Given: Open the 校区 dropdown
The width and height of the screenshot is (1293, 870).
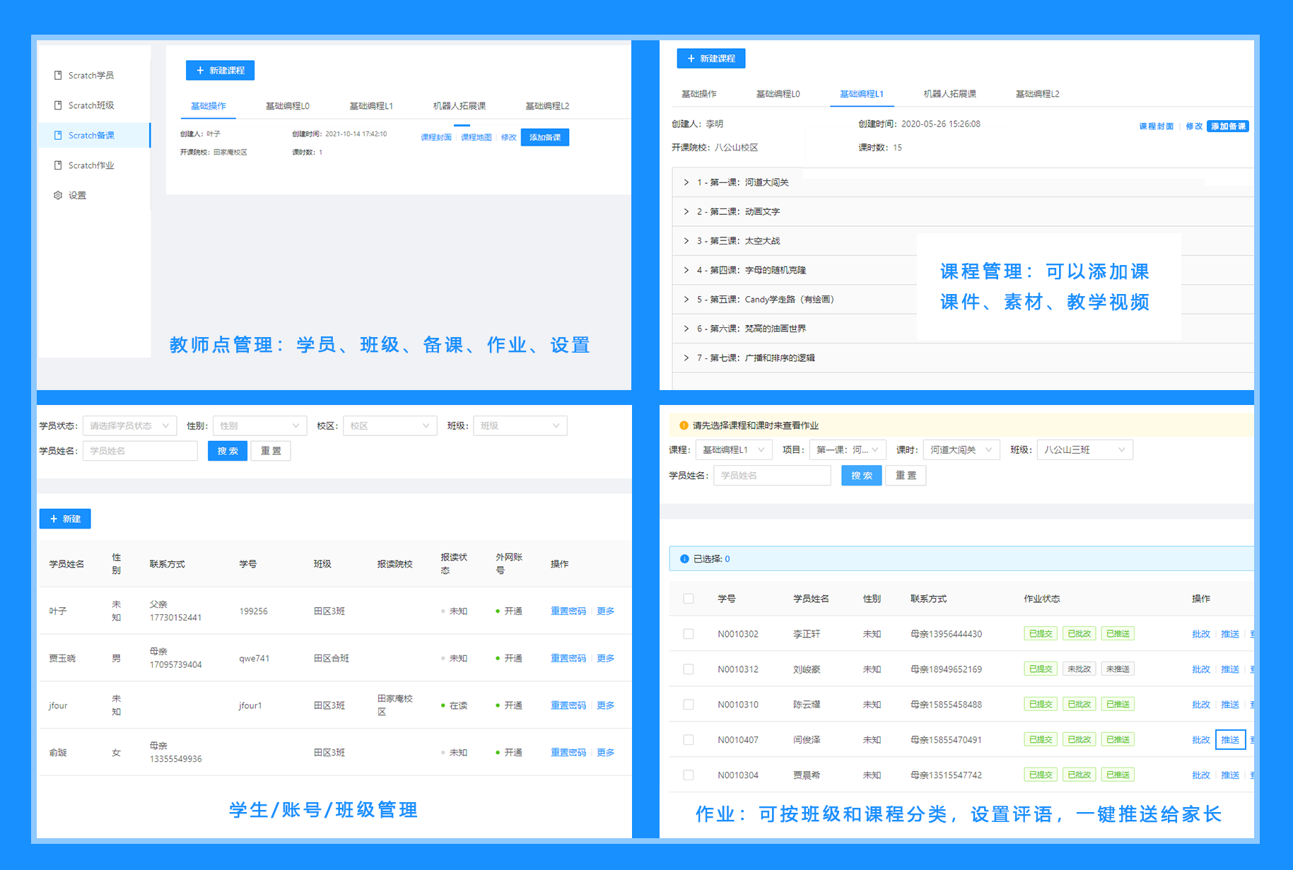Looking at the screenshot, I should pos(390,426).
